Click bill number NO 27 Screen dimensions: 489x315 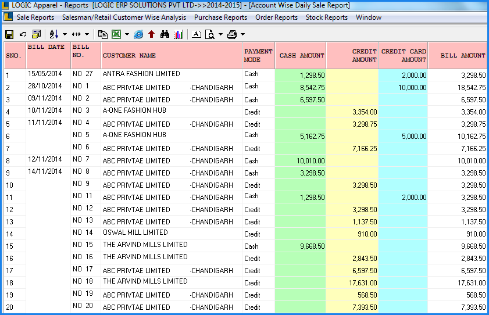click(x=83, y=74)
